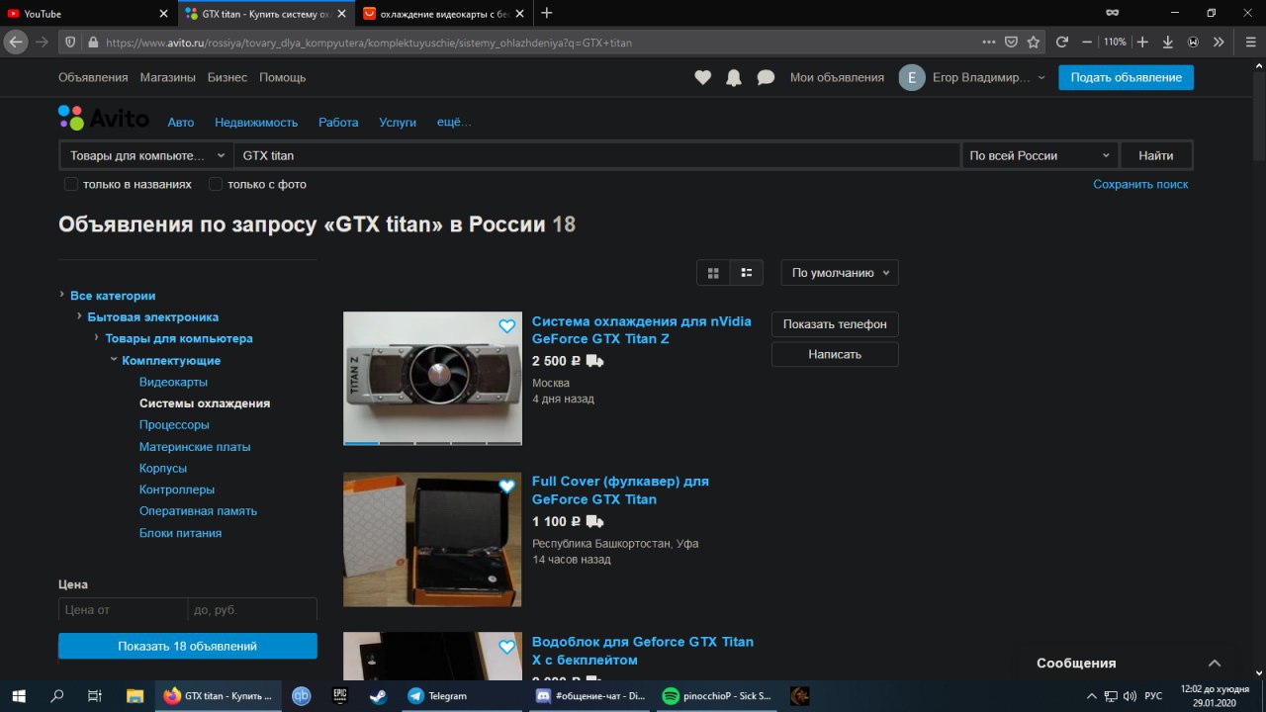Select 'Блоки питания' subcategory
This screenshot has width=1266, height=712.
[180, 533]
